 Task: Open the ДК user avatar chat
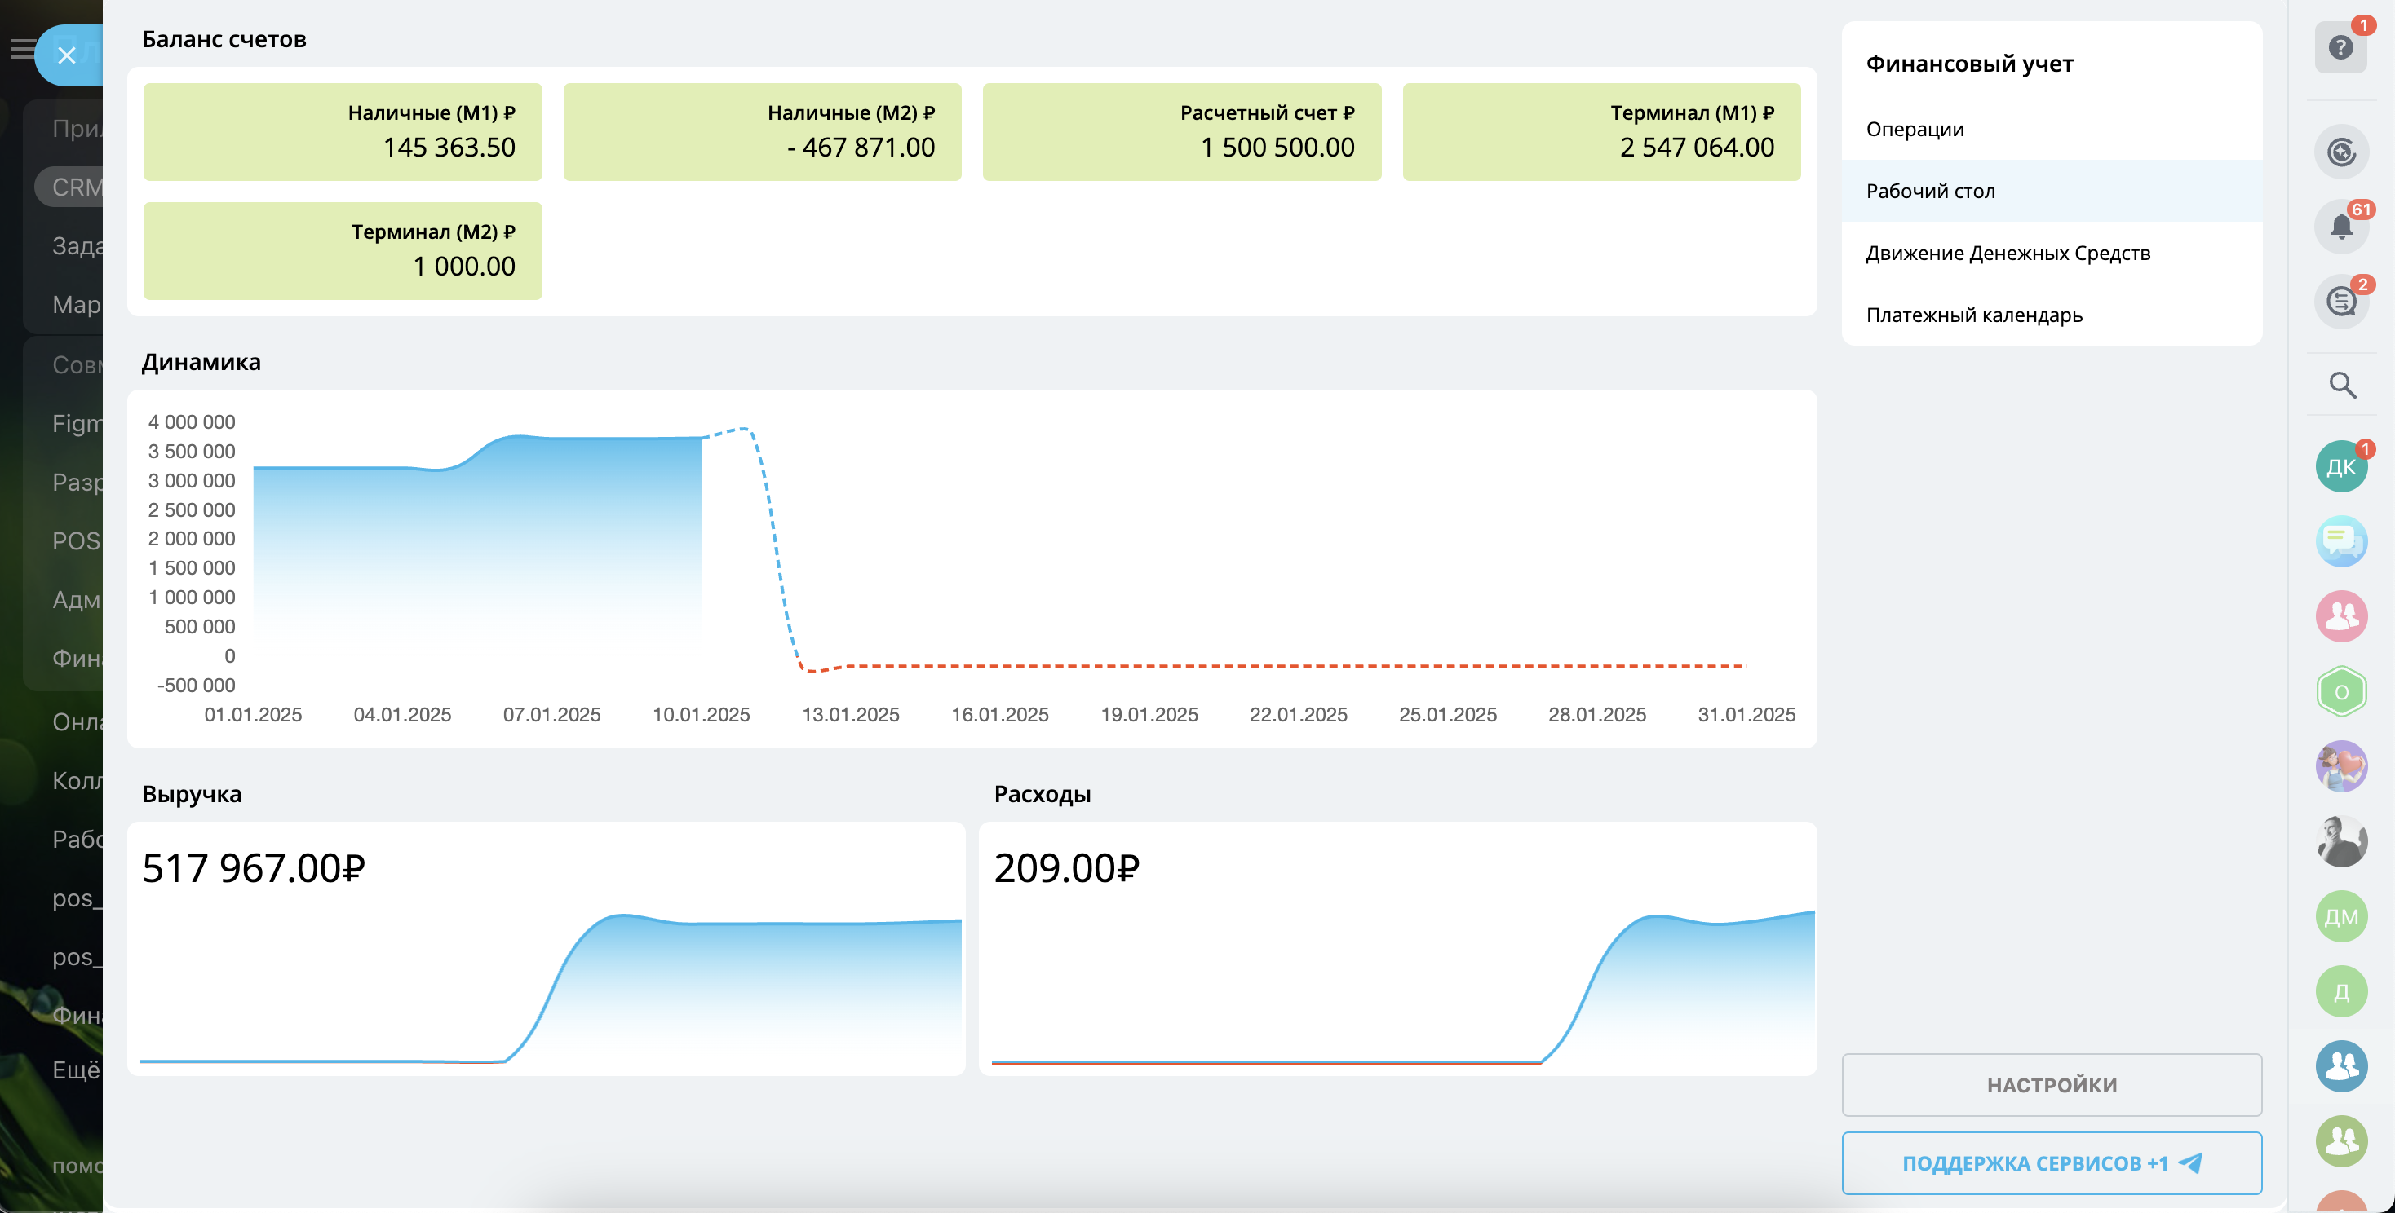click(2340, 466)
